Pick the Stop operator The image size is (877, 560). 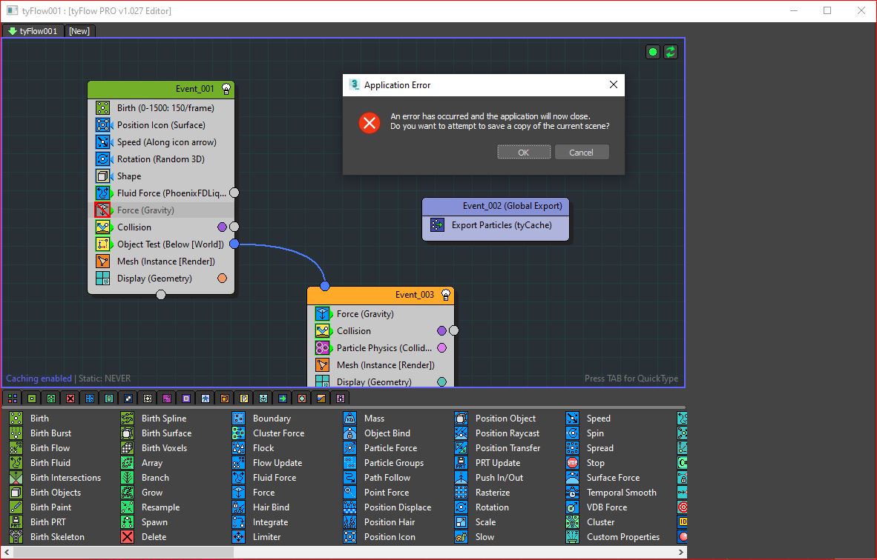coord(585,462)
